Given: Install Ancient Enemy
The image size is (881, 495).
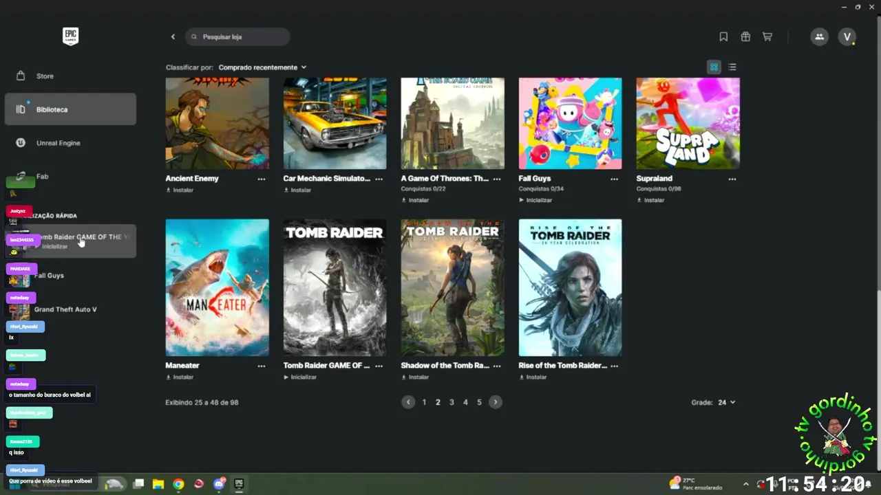Looking at the screenshot, I should click(x=180, y=190).
